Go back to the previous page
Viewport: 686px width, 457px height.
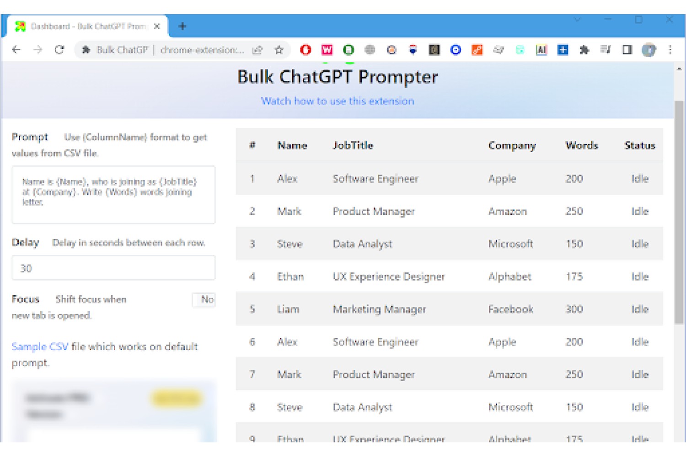16,50
